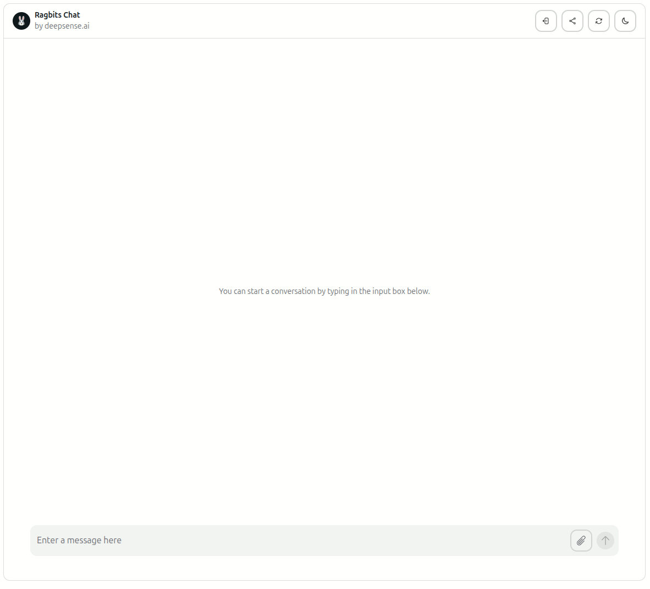Viewport: 650px width, 589px height.
Task: Click the 'by deepsense.ai' subtitle
Action: pos(62,26)
